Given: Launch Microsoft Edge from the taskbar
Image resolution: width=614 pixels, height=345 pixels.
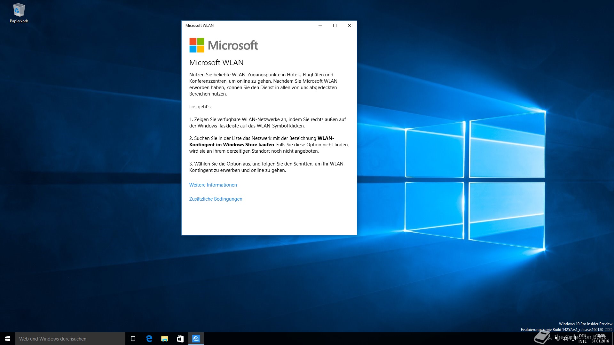Looking at the screenshot, I should pos(149,339).
